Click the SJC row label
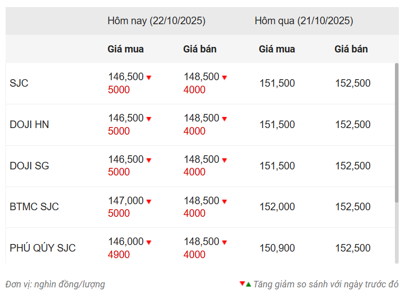The height and width of the screenshot is (303, 404). pyautogui.click(x=19, y=83)
